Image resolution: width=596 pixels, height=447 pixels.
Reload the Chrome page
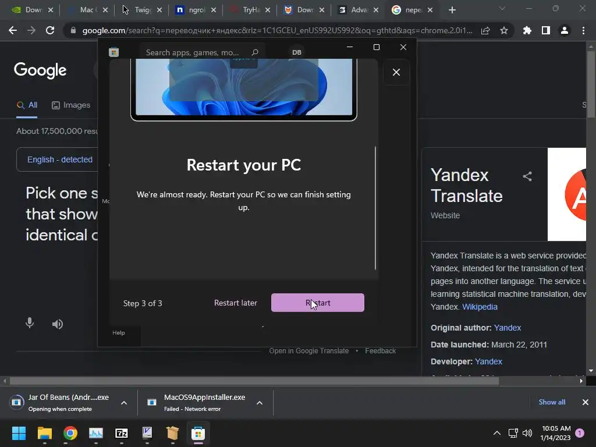pos(50,30)
